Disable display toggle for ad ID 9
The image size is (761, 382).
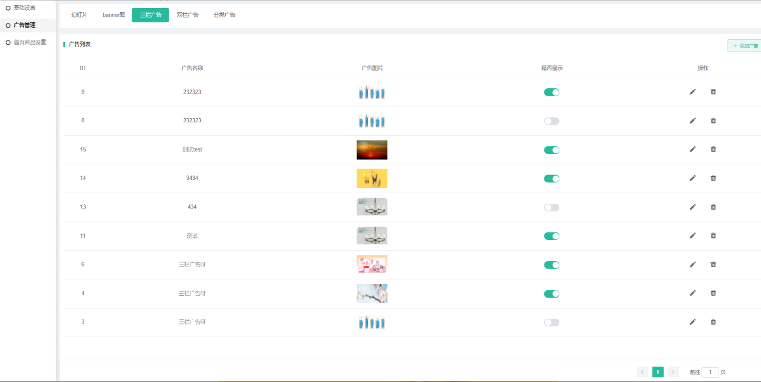(551, 93)
